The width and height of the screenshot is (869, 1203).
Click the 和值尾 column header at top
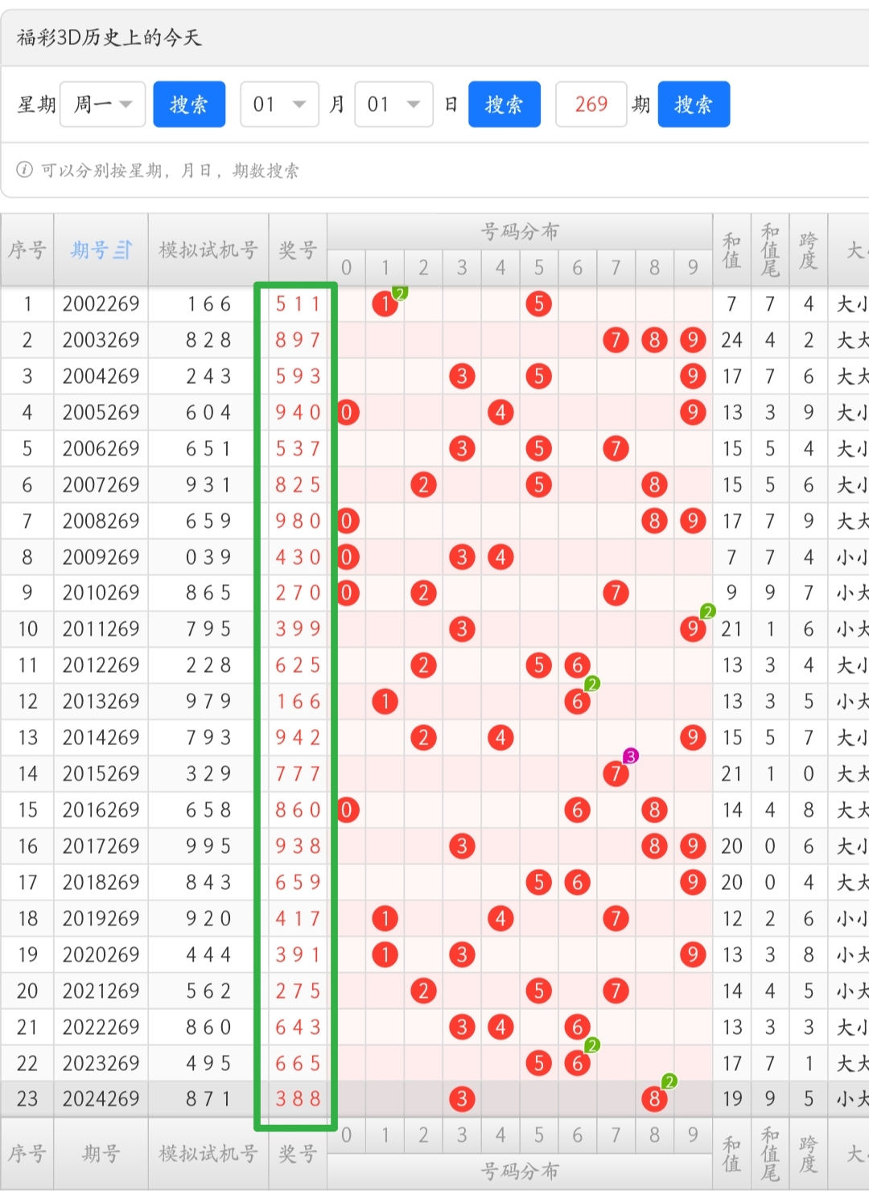click(770, 250)
